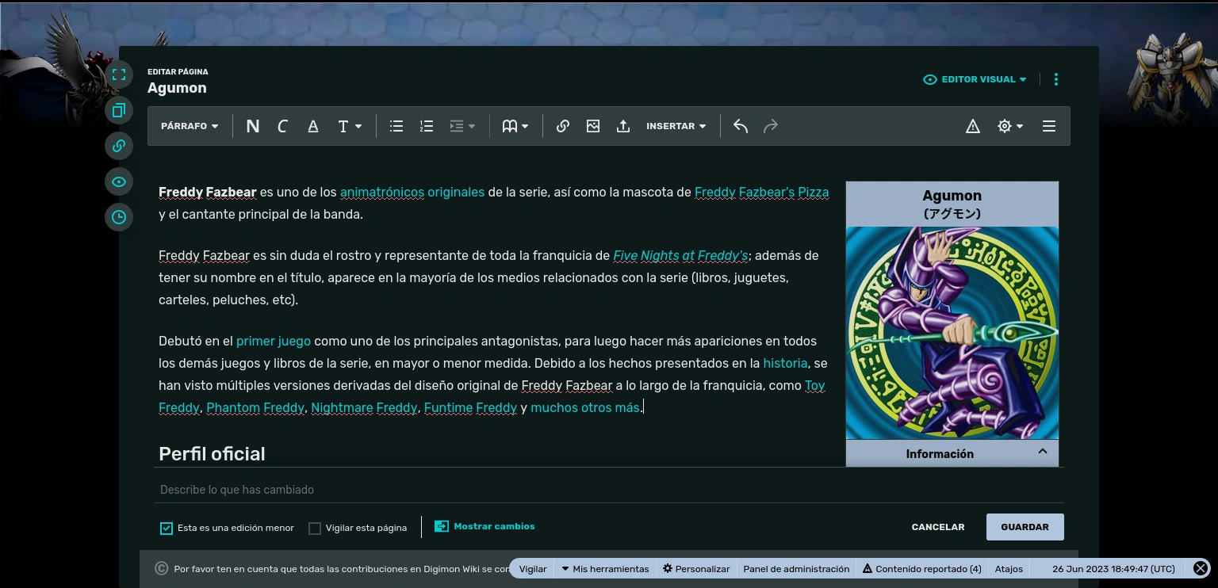Click the copy pages icon in sidebar
This screenshot has width=1218, height=588.
coord(119,110)
